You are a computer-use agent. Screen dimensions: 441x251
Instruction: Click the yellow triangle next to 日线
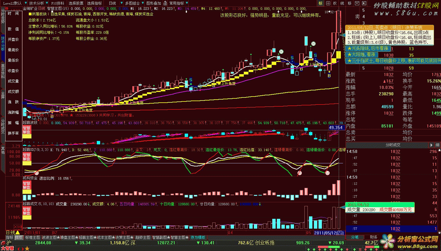tap(17, 233)
